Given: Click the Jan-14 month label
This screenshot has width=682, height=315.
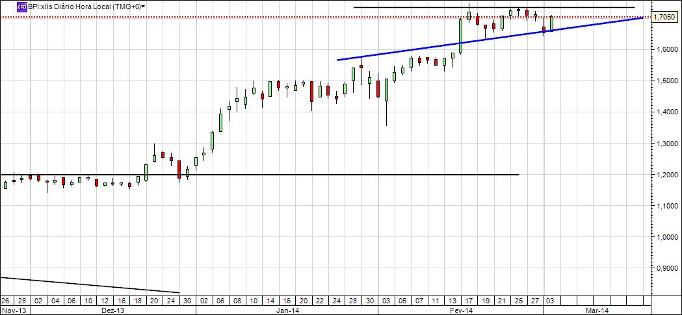Looking at the screenshot, I should tap(288, 310).
